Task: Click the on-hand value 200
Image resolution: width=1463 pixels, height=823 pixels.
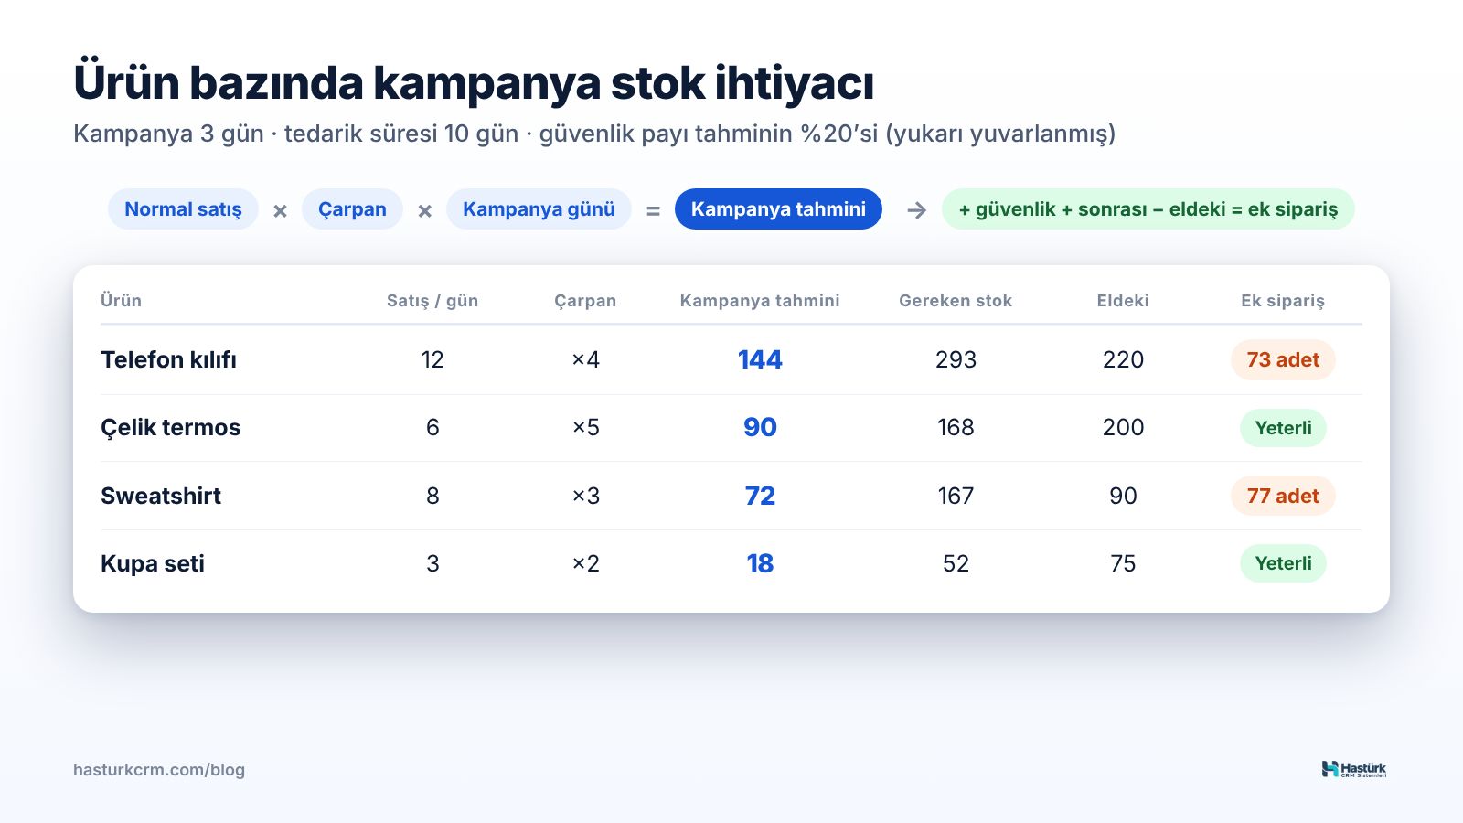Action: pos(1123,427)
